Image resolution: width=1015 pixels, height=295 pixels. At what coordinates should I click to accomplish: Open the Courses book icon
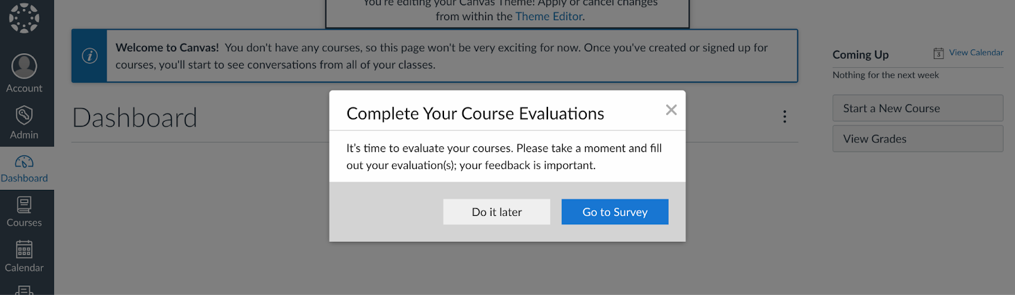(x=24, y=205)
